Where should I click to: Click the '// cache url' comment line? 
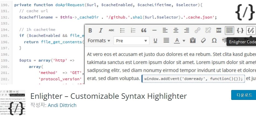tap(34, 11)
